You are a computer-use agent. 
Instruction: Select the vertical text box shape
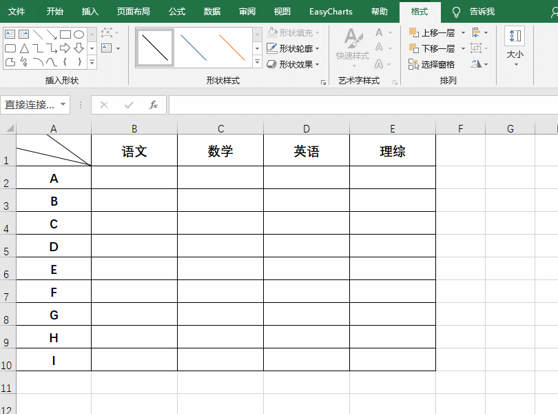[23, 34]
